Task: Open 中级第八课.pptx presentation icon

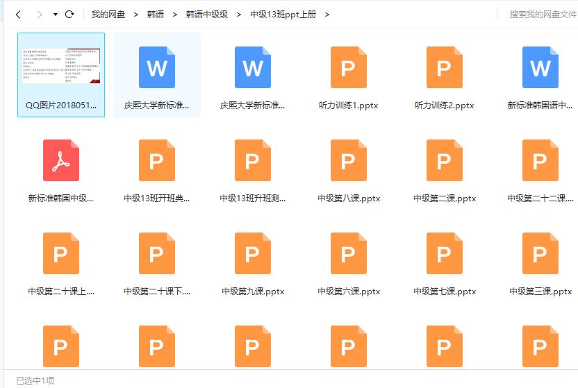Action: [348, 160]
